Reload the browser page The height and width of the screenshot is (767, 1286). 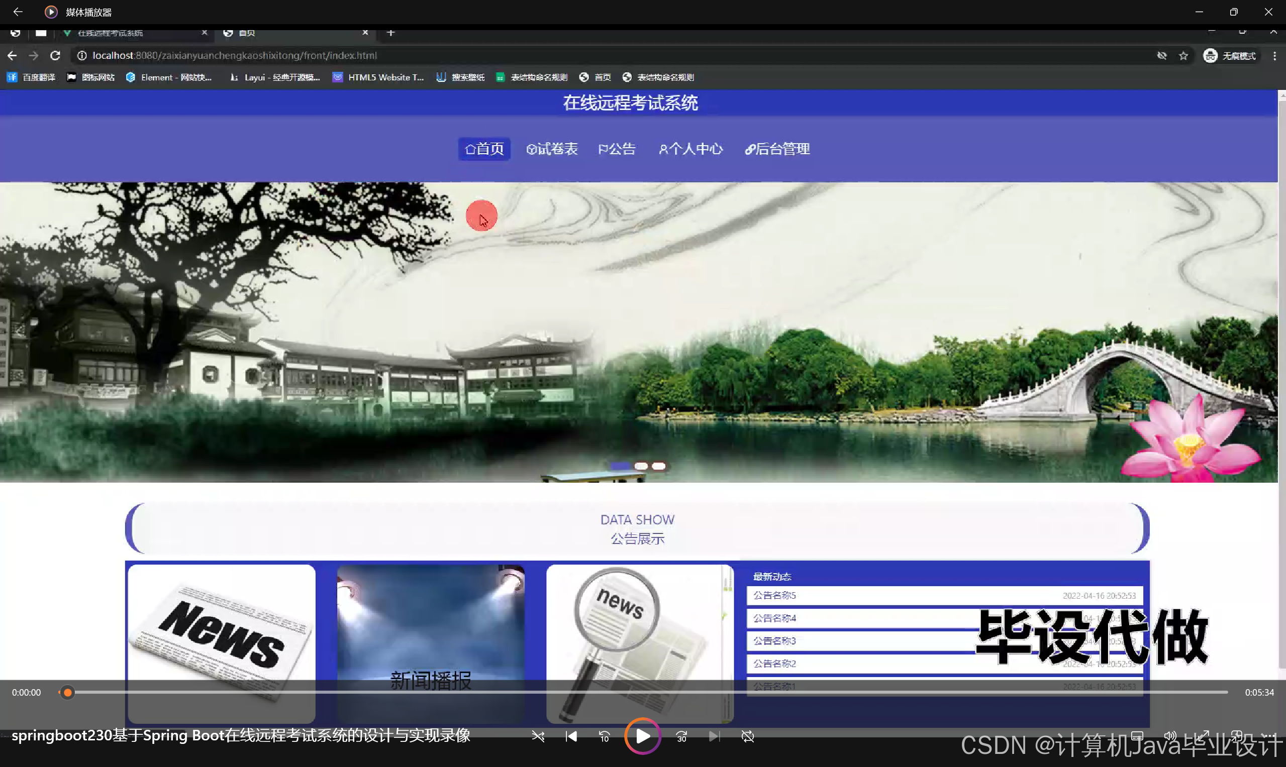pyautogui.click(x=55, y=55)
